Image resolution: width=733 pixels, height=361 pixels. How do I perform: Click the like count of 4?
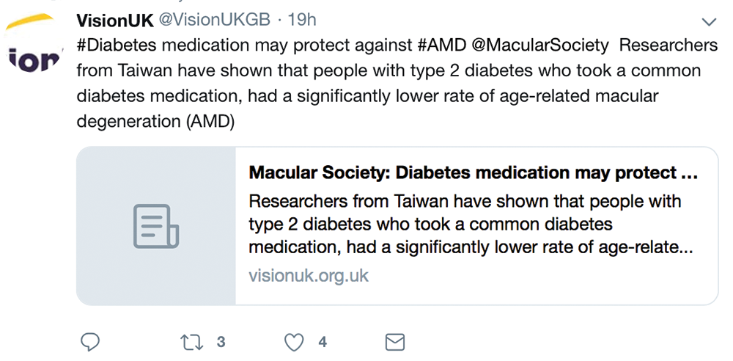323,342
